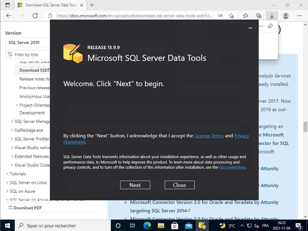The width and height of the screenshot is (308, 231).
Task: Open Previous releases item in sidebar
Action: pyautogui.click(x=35, y=88)
